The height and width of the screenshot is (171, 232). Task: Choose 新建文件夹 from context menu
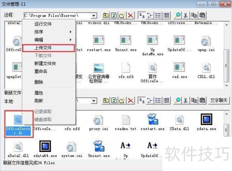49,64
